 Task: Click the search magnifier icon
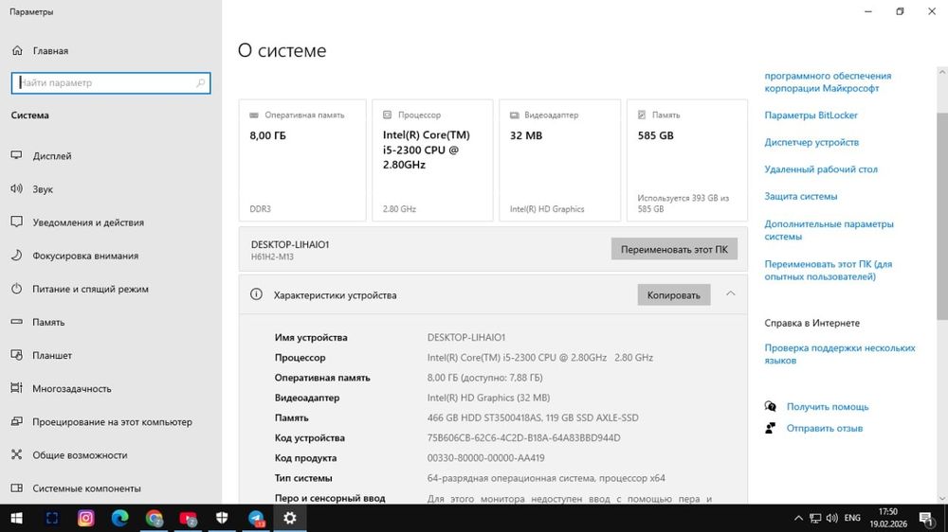point(201,82)
